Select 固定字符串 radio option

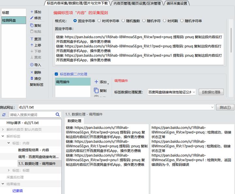75,21
